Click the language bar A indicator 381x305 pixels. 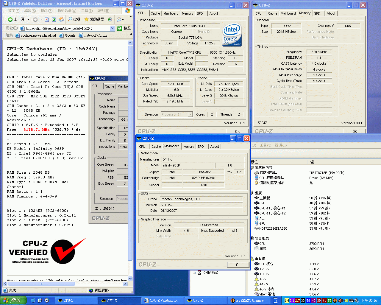(276, 301)
